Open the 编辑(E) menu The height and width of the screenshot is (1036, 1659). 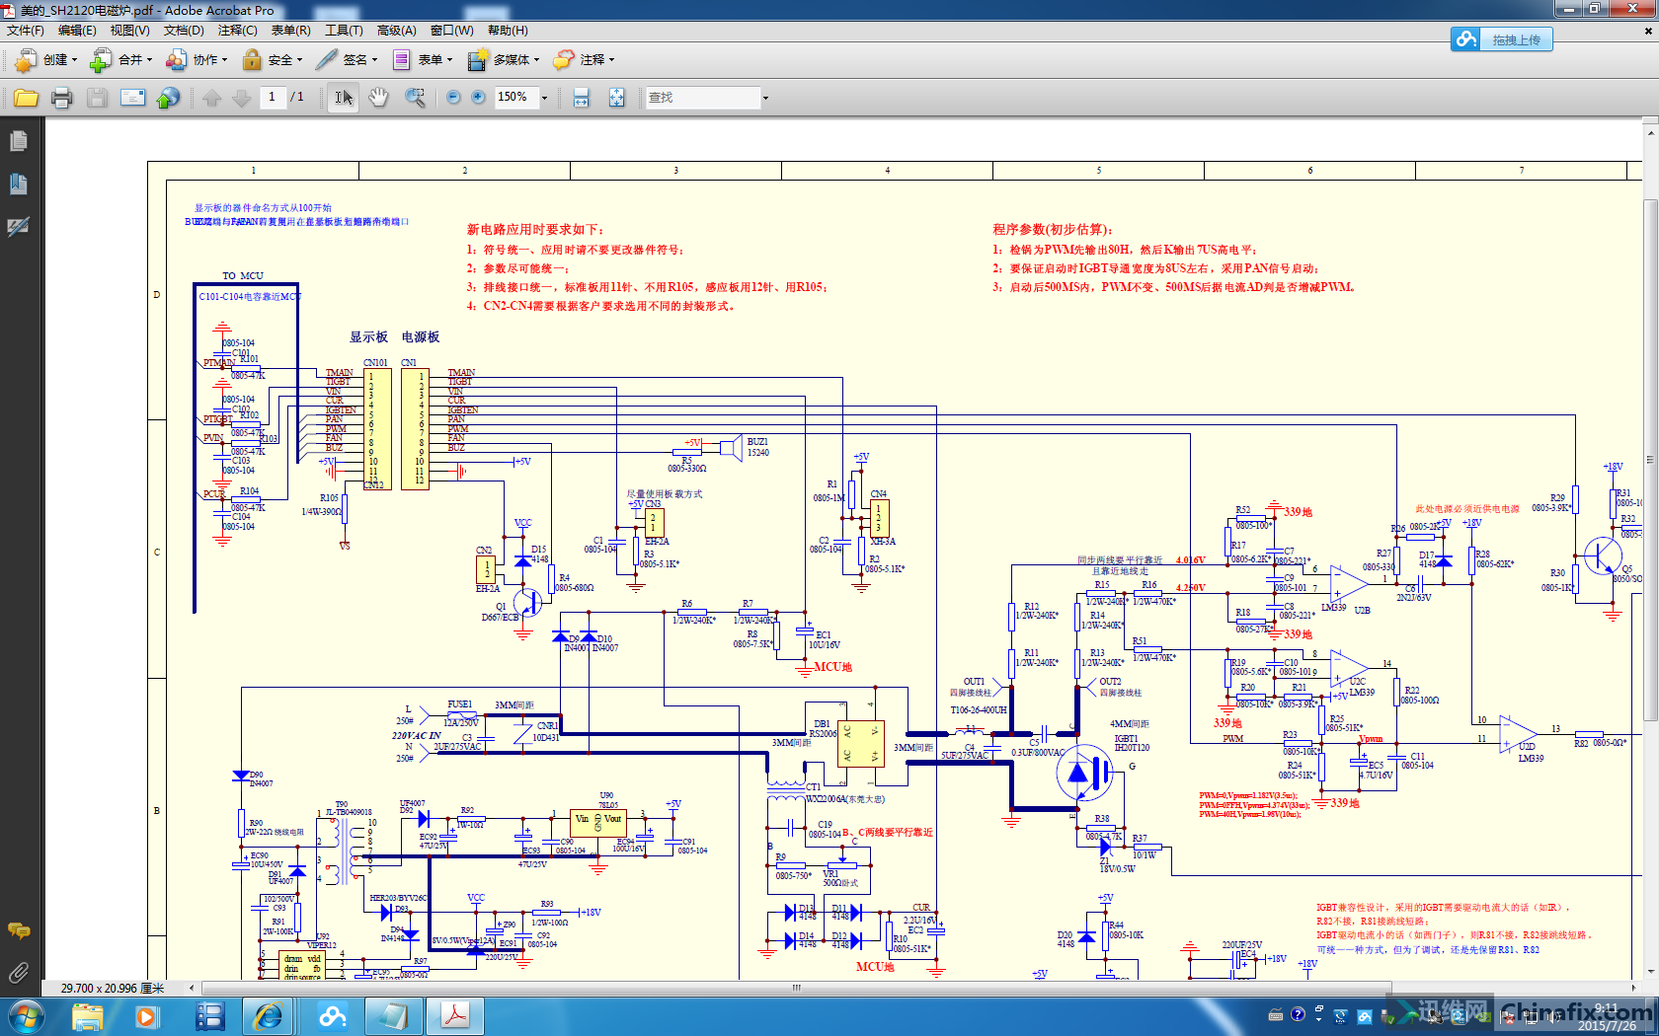coord(77,31)
